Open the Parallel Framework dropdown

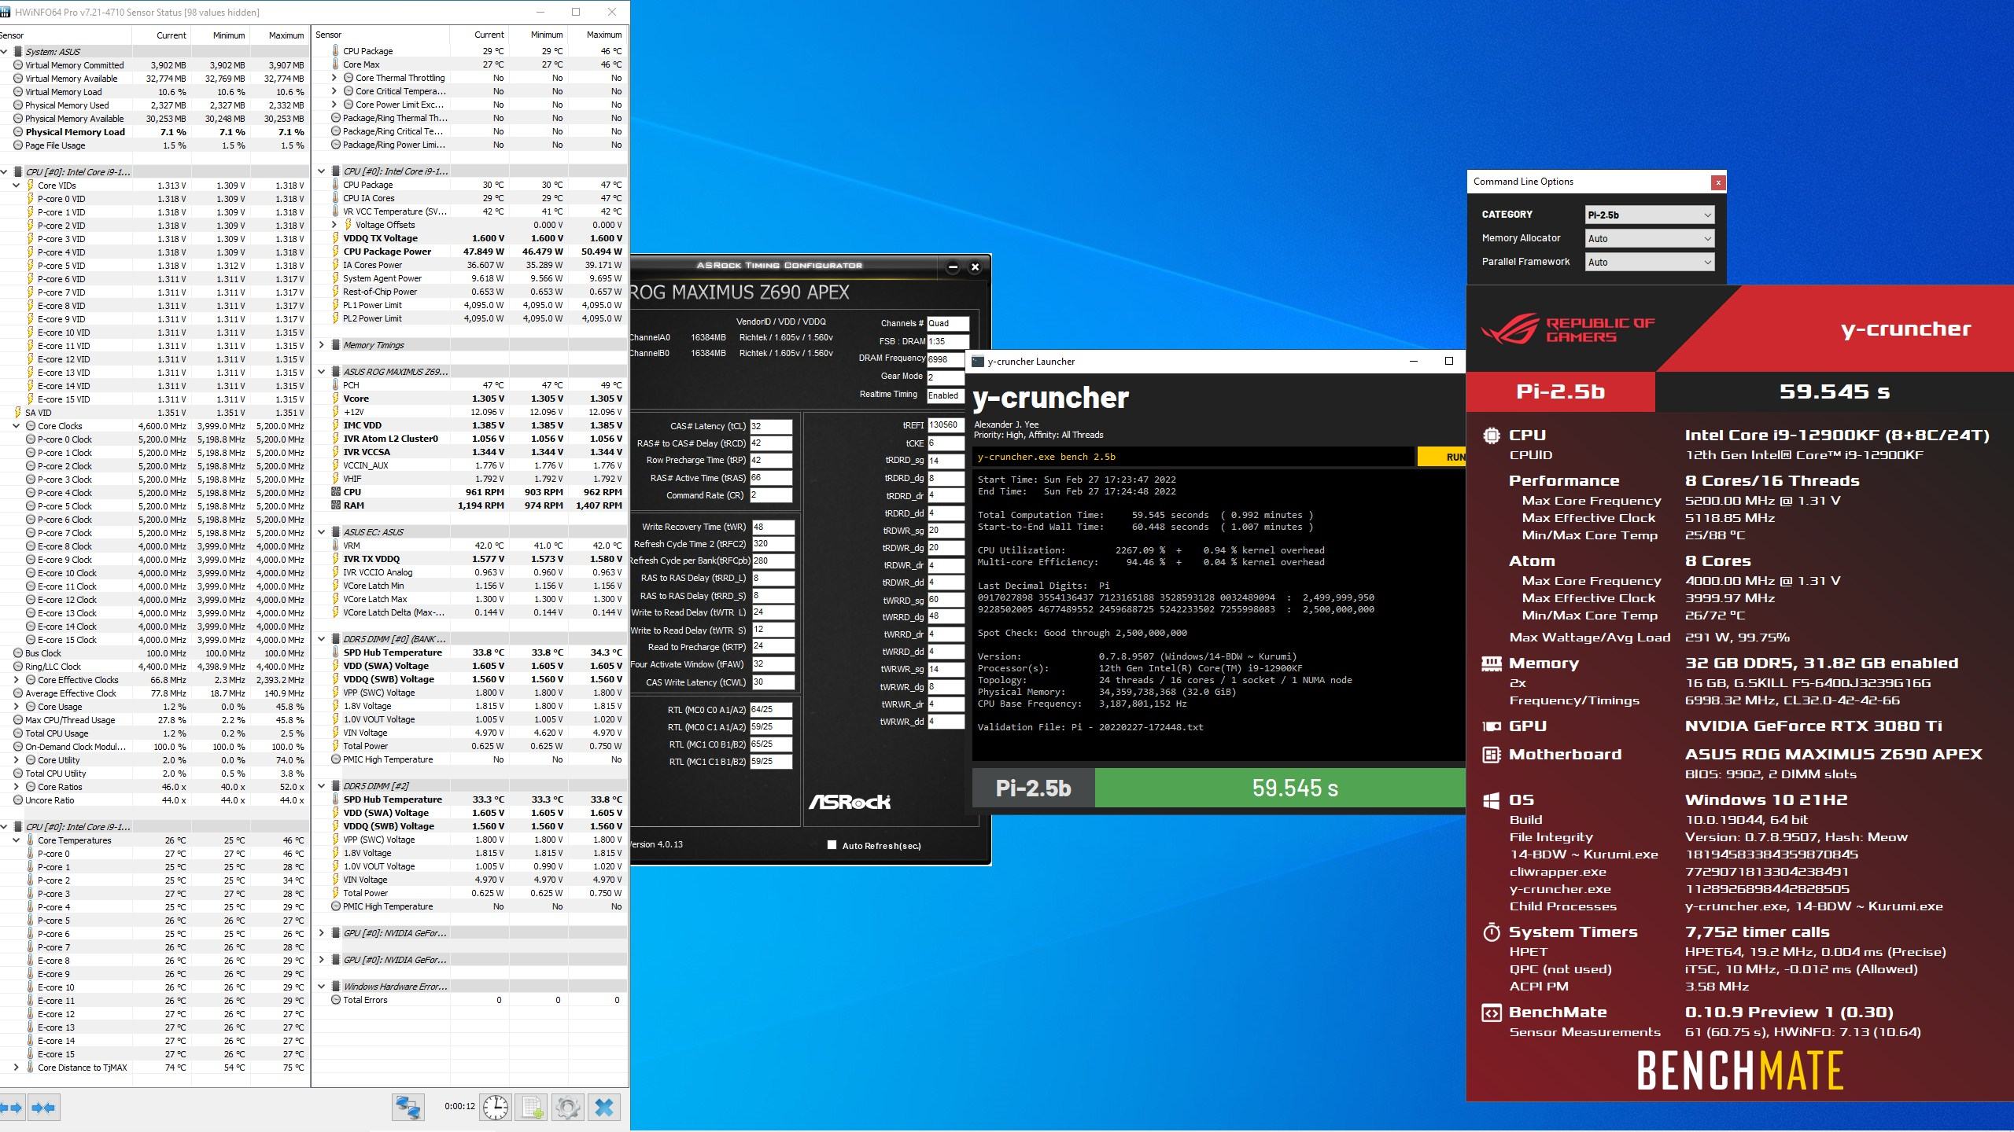[1649, 262]
